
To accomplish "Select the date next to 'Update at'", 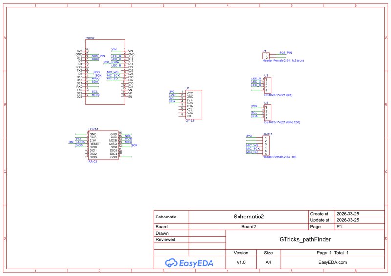I will [x=348, y=220].
